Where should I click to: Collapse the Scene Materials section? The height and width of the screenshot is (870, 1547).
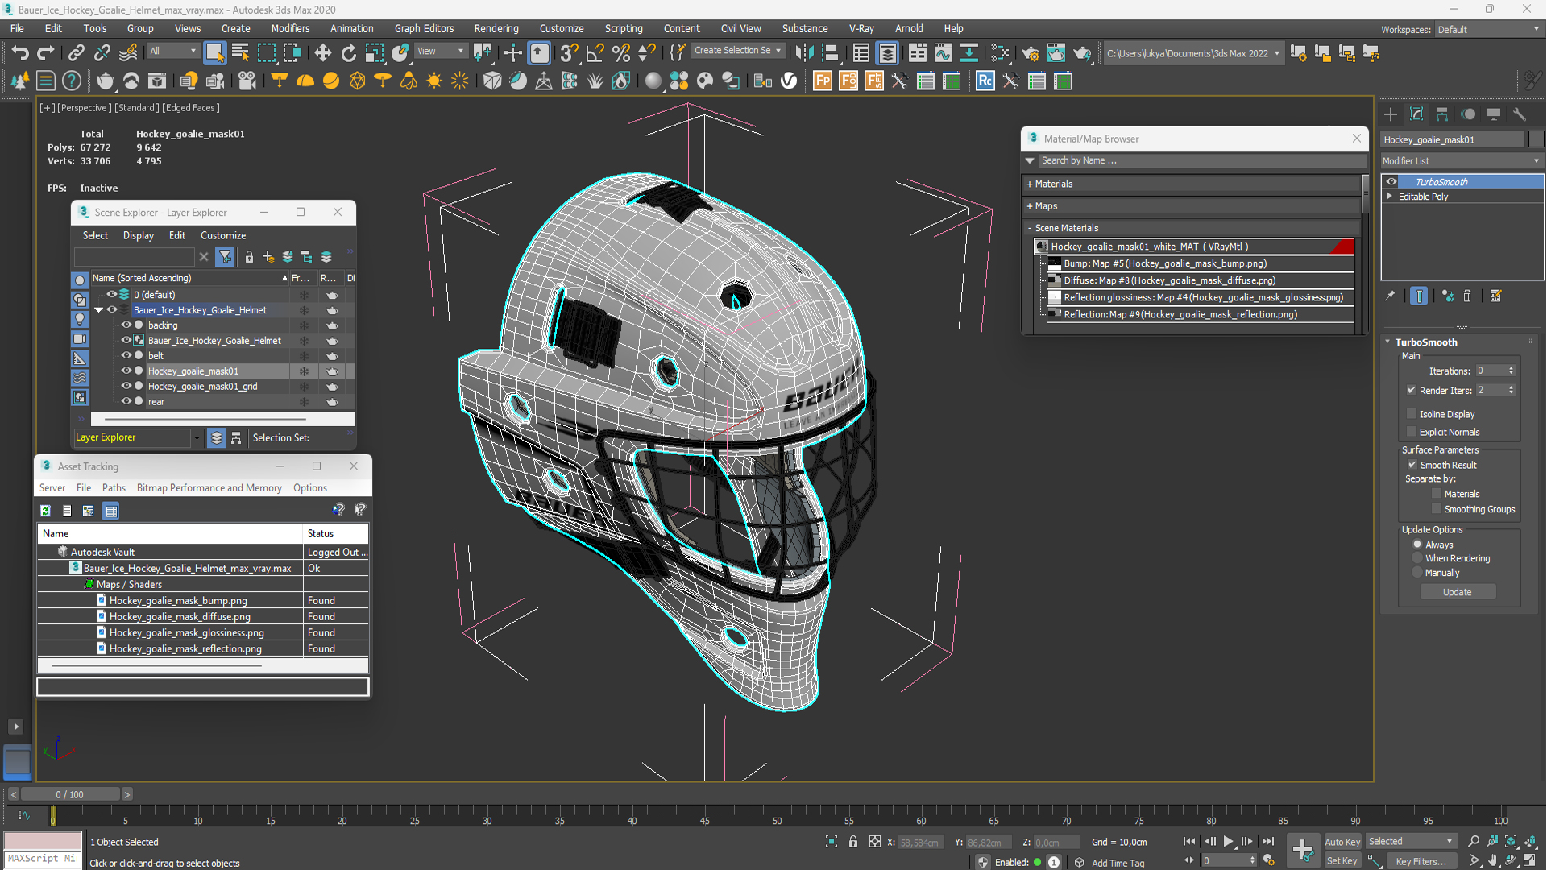[x=1029, y=228]
